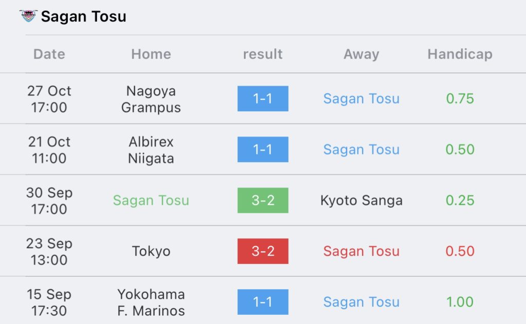The image size is (526, 324).
Task: Select the Away column header
Action: (361, 54)
